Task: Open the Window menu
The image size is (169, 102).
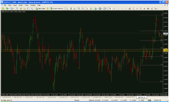Action: pos(33,5)
